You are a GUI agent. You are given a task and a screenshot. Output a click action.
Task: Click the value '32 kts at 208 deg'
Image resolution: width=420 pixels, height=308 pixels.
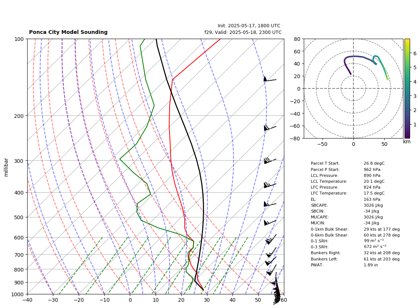point(382,253)
